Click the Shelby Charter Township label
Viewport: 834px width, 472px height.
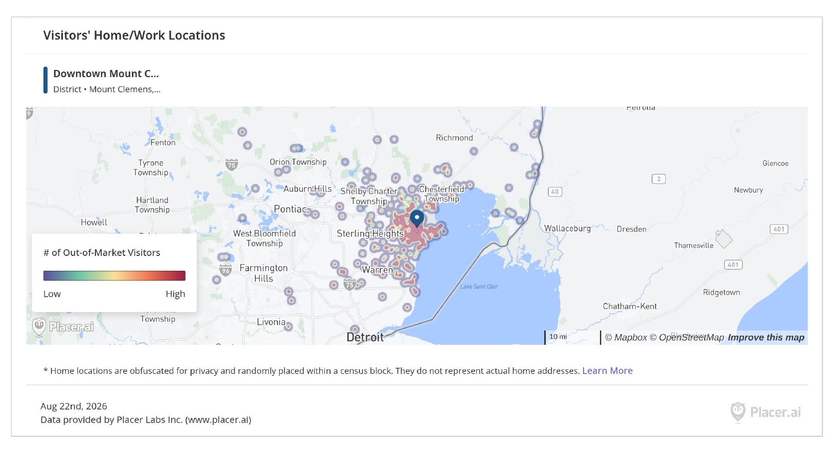pos(369,196)
